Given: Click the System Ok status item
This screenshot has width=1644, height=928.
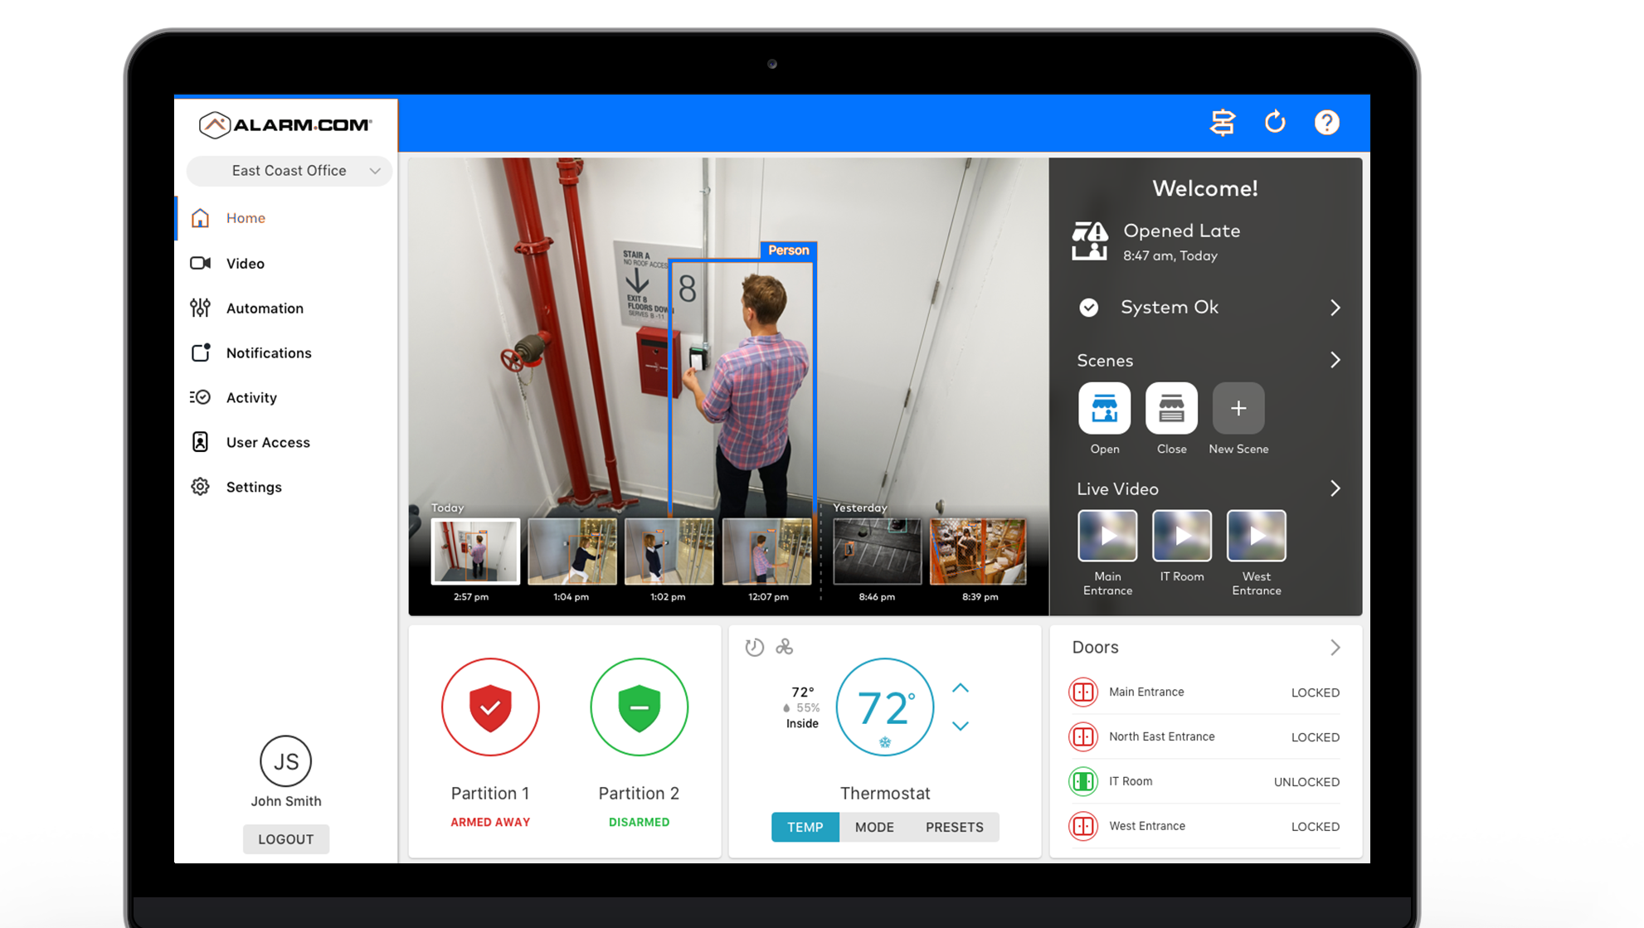Looking at the screenshot, I should point(1204,307).
